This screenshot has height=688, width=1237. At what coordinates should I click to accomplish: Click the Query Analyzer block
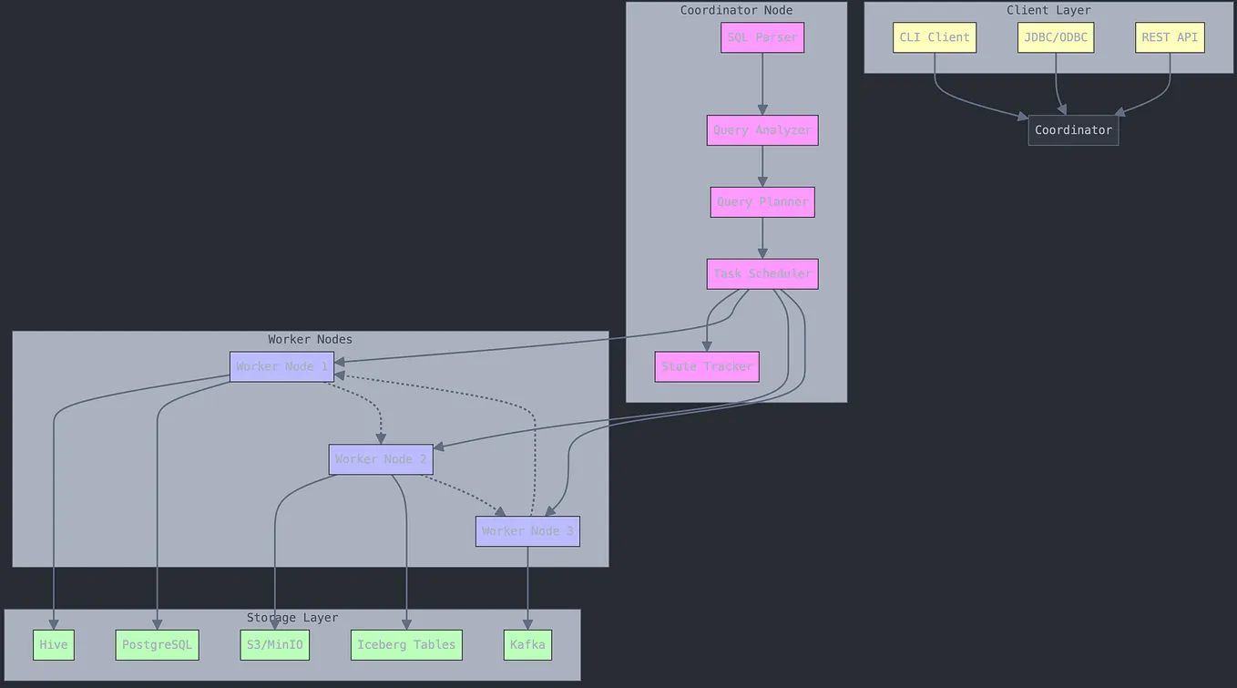[762, 129]
